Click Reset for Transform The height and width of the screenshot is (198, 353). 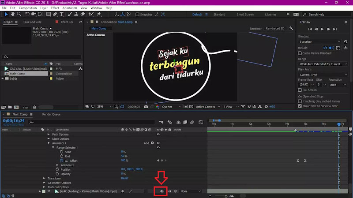click(x=124, y=178)
